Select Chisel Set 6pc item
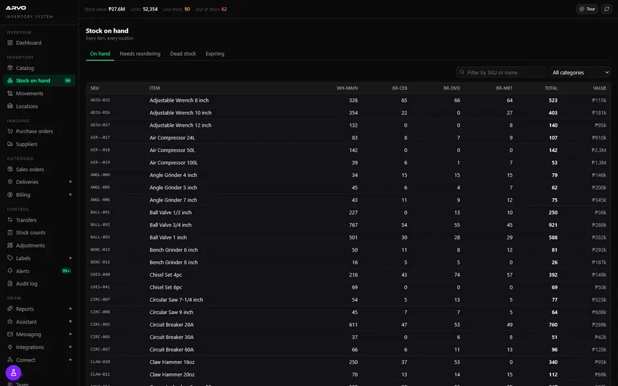Screen dimensions: 618x386 [x=165, y=287]
